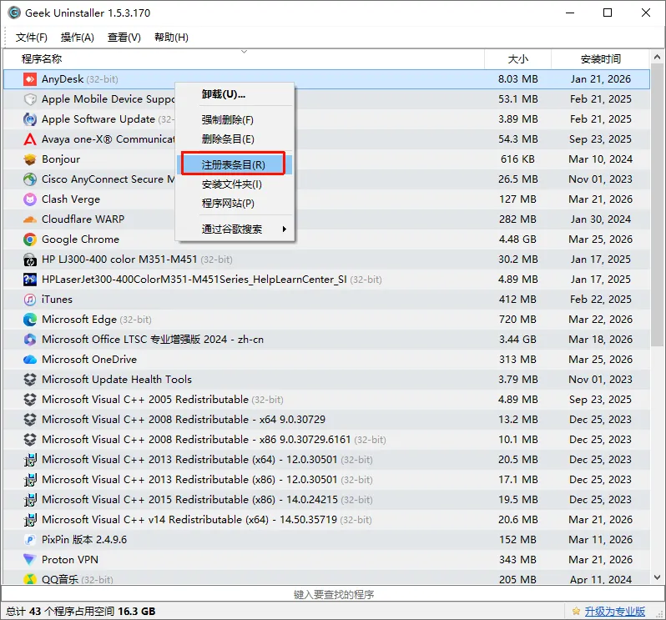Maximize the Geek Uninstaller window
666x620 pixels.
click(608, 13)
